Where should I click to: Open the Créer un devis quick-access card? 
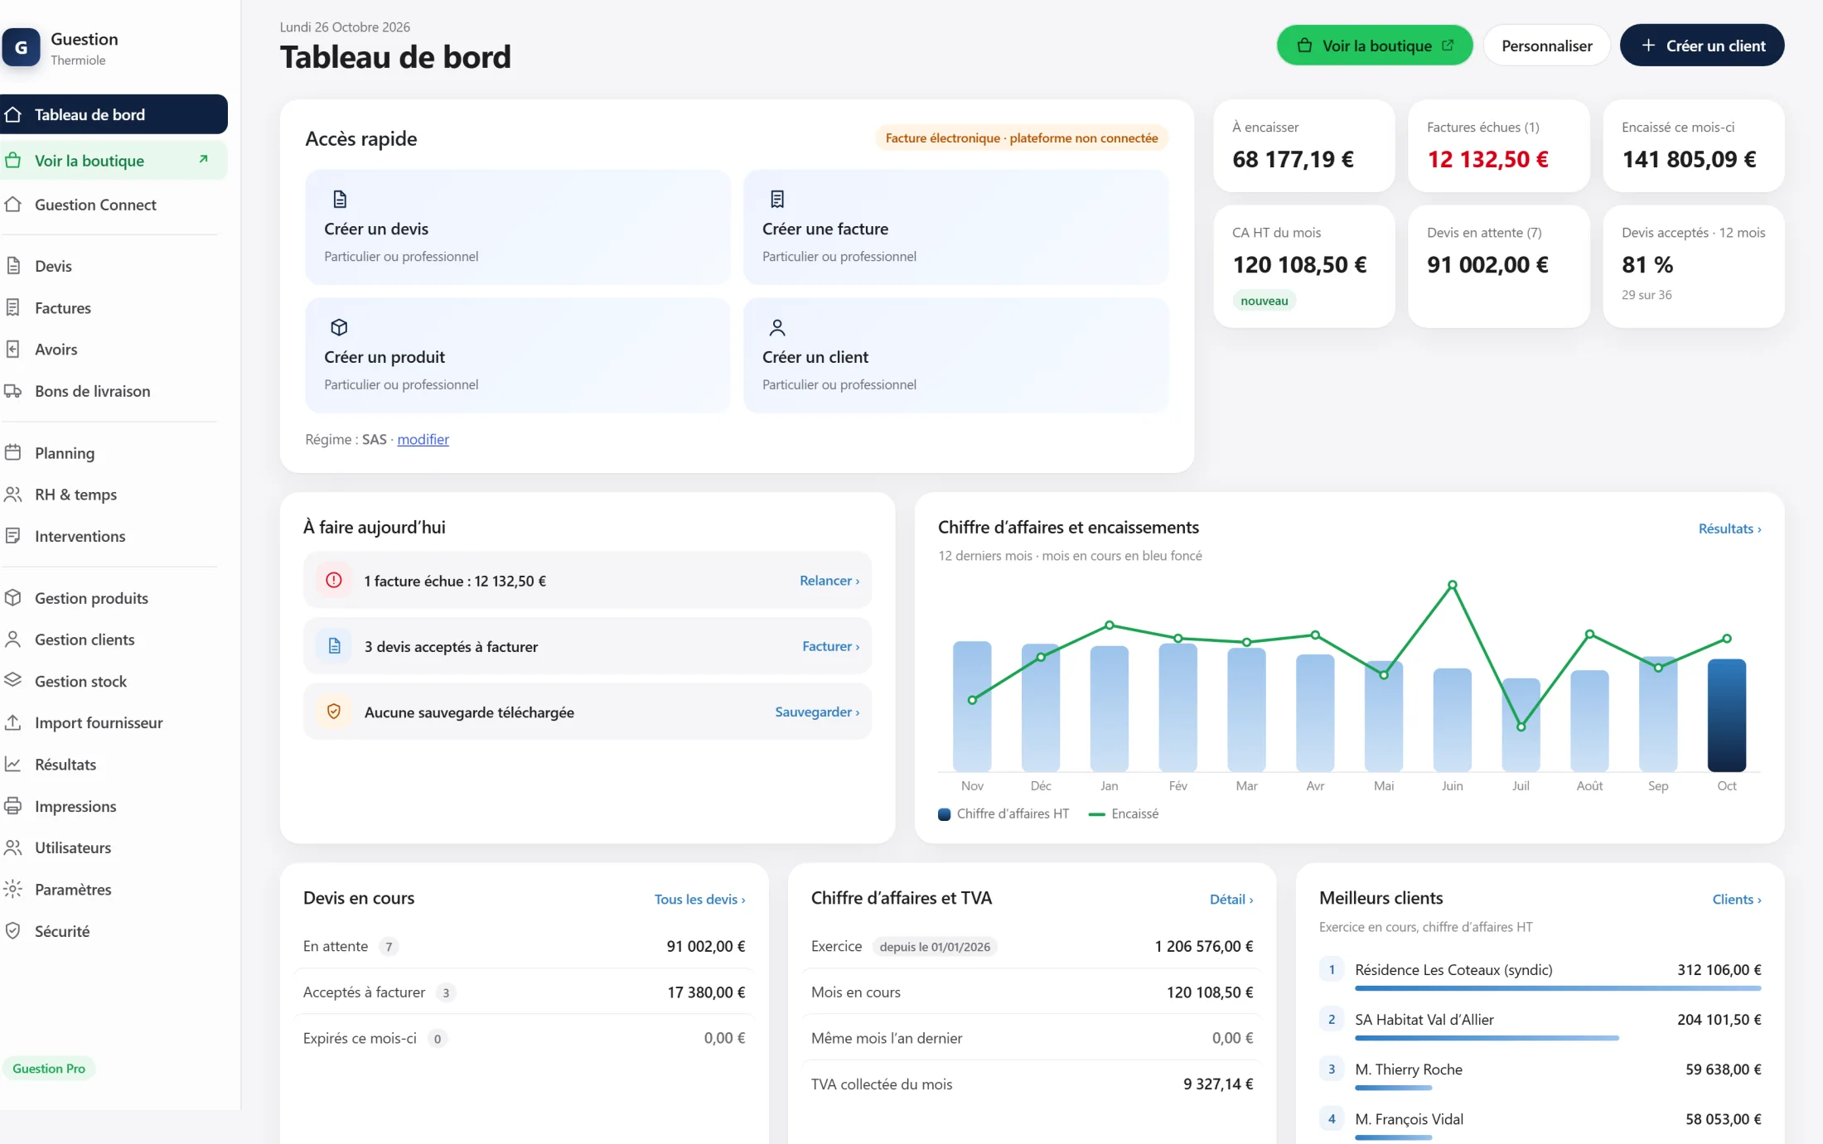click(x=518, y=228)
